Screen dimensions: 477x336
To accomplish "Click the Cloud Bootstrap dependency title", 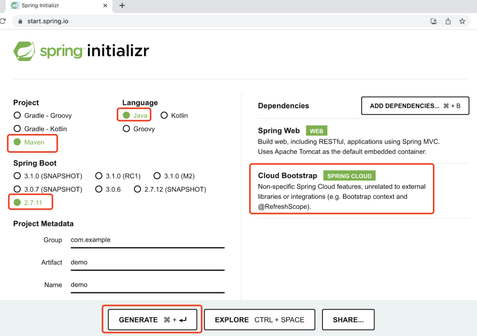I will pos(288,176).
